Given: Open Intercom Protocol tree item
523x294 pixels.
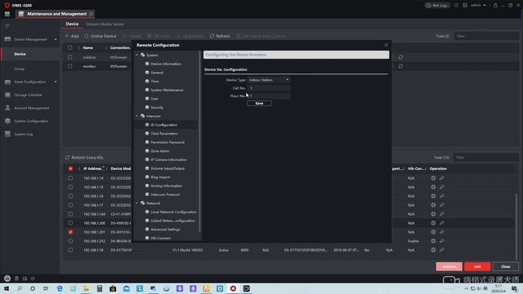Looking at the screenshot, I should coord(165,194).
